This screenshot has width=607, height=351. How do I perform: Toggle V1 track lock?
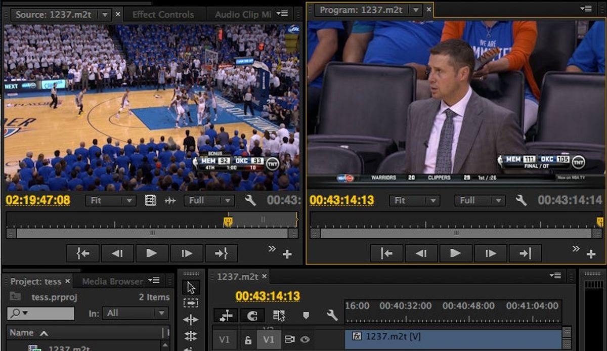[x=248, y=340]
